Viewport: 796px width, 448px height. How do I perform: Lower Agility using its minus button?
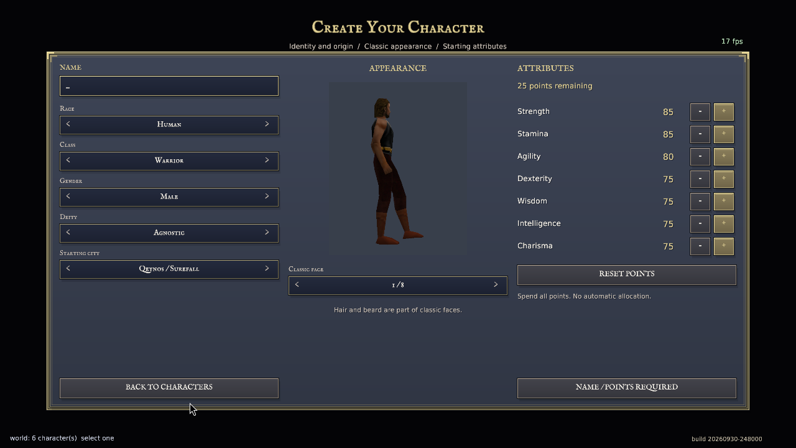click(700, 157)
